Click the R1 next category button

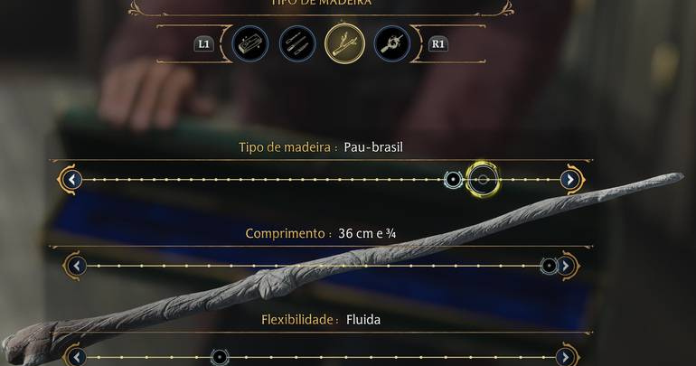coord(437,44)
